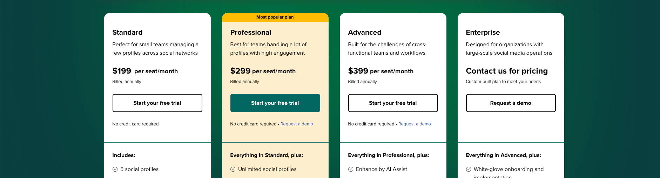Open Request a demo link under Advanced
Image resolution: width=660 pixels, height=178 pixels.
tap(415, 124)
